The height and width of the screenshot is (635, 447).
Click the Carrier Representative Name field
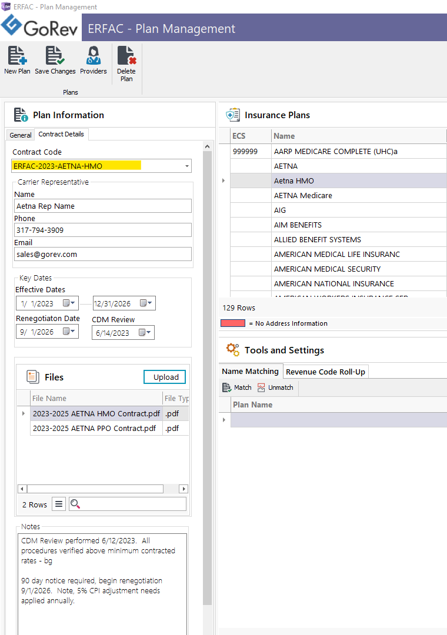pos(102,206)
